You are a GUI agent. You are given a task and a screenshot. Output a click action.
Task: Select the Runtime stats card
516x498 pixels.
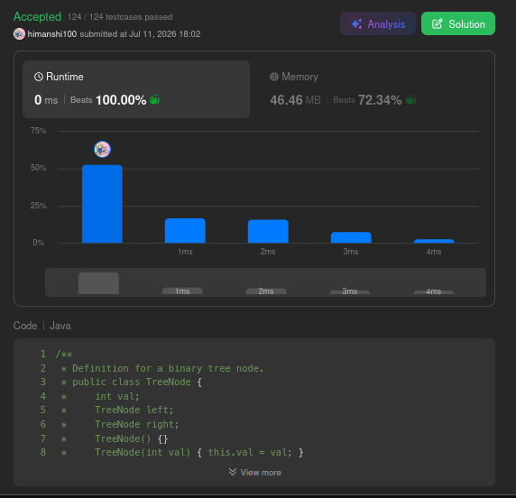click(136, 89)
